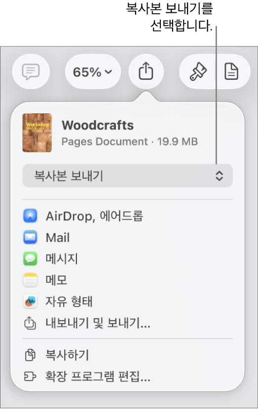Open the 65% zoom dropdown
This screenshot has width=258, height=409.
(x=93, y=72)
